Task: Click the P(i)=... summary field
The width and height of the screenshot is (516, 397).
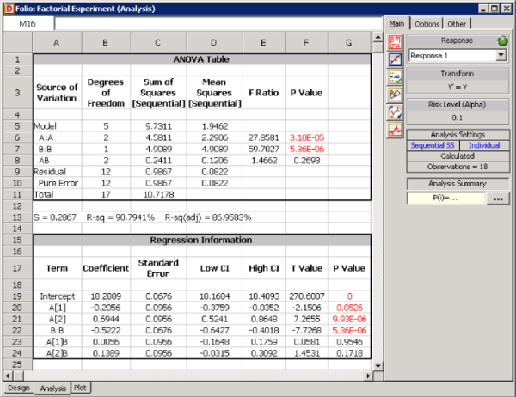Action: (x=445, y=198)
